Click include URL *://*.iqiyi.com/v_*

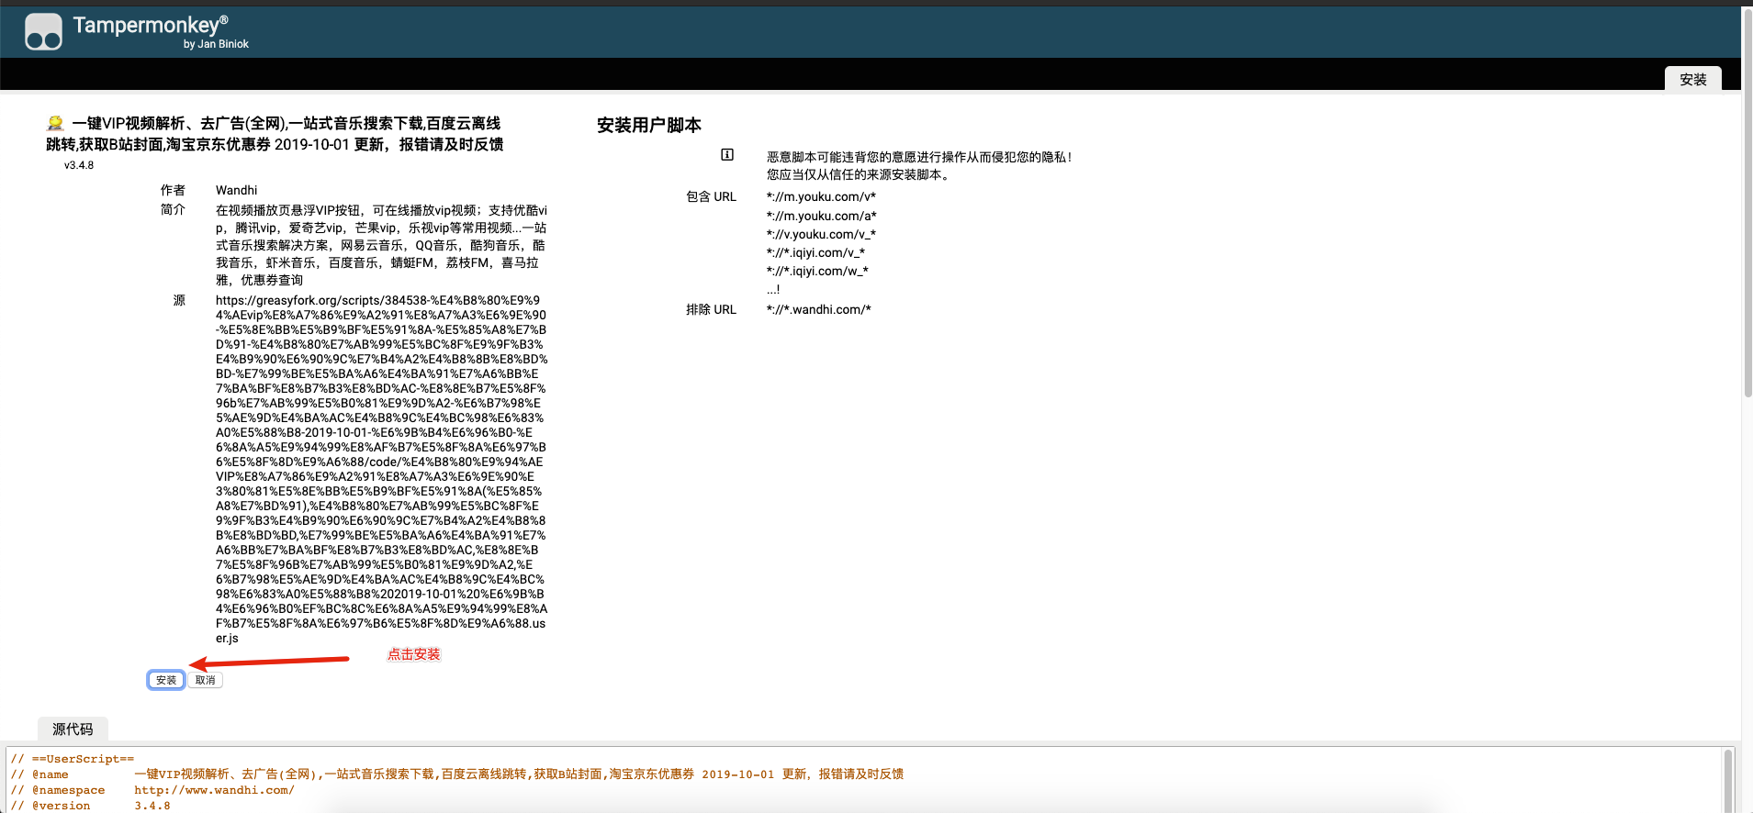coord(815,252)
